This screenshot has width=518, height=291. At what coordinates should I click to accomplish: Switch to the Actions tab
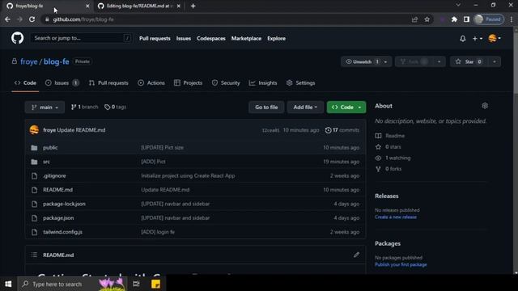point(151,82)
